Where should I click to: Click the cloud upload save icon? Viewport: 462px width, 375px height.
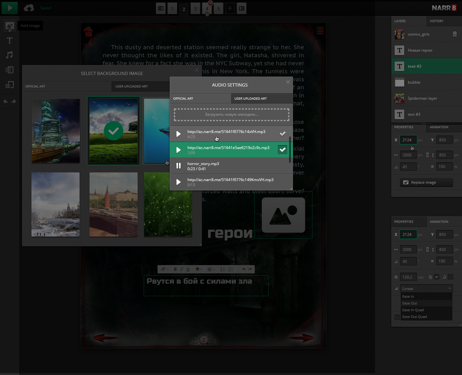tap(29, 8)
